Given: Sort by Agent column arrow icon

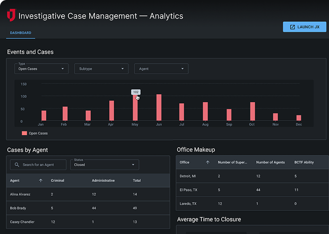Looking at the screenshot, I should [41, 180].
